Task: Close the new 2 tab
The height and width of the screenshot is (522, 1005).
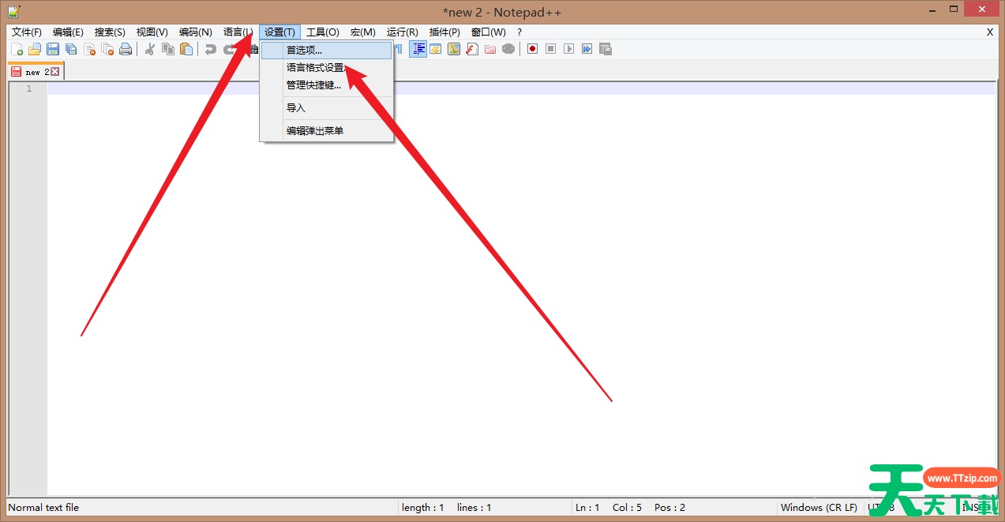Action: click(54, 70)
